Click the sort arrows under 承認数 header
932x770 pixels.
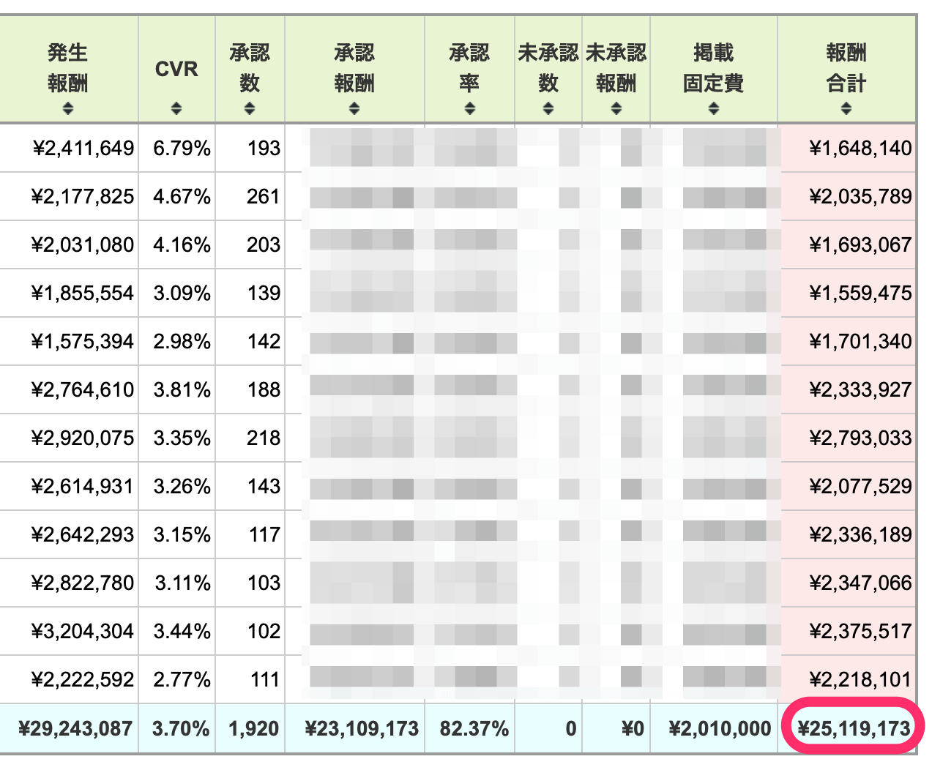[x=250, y=108]
